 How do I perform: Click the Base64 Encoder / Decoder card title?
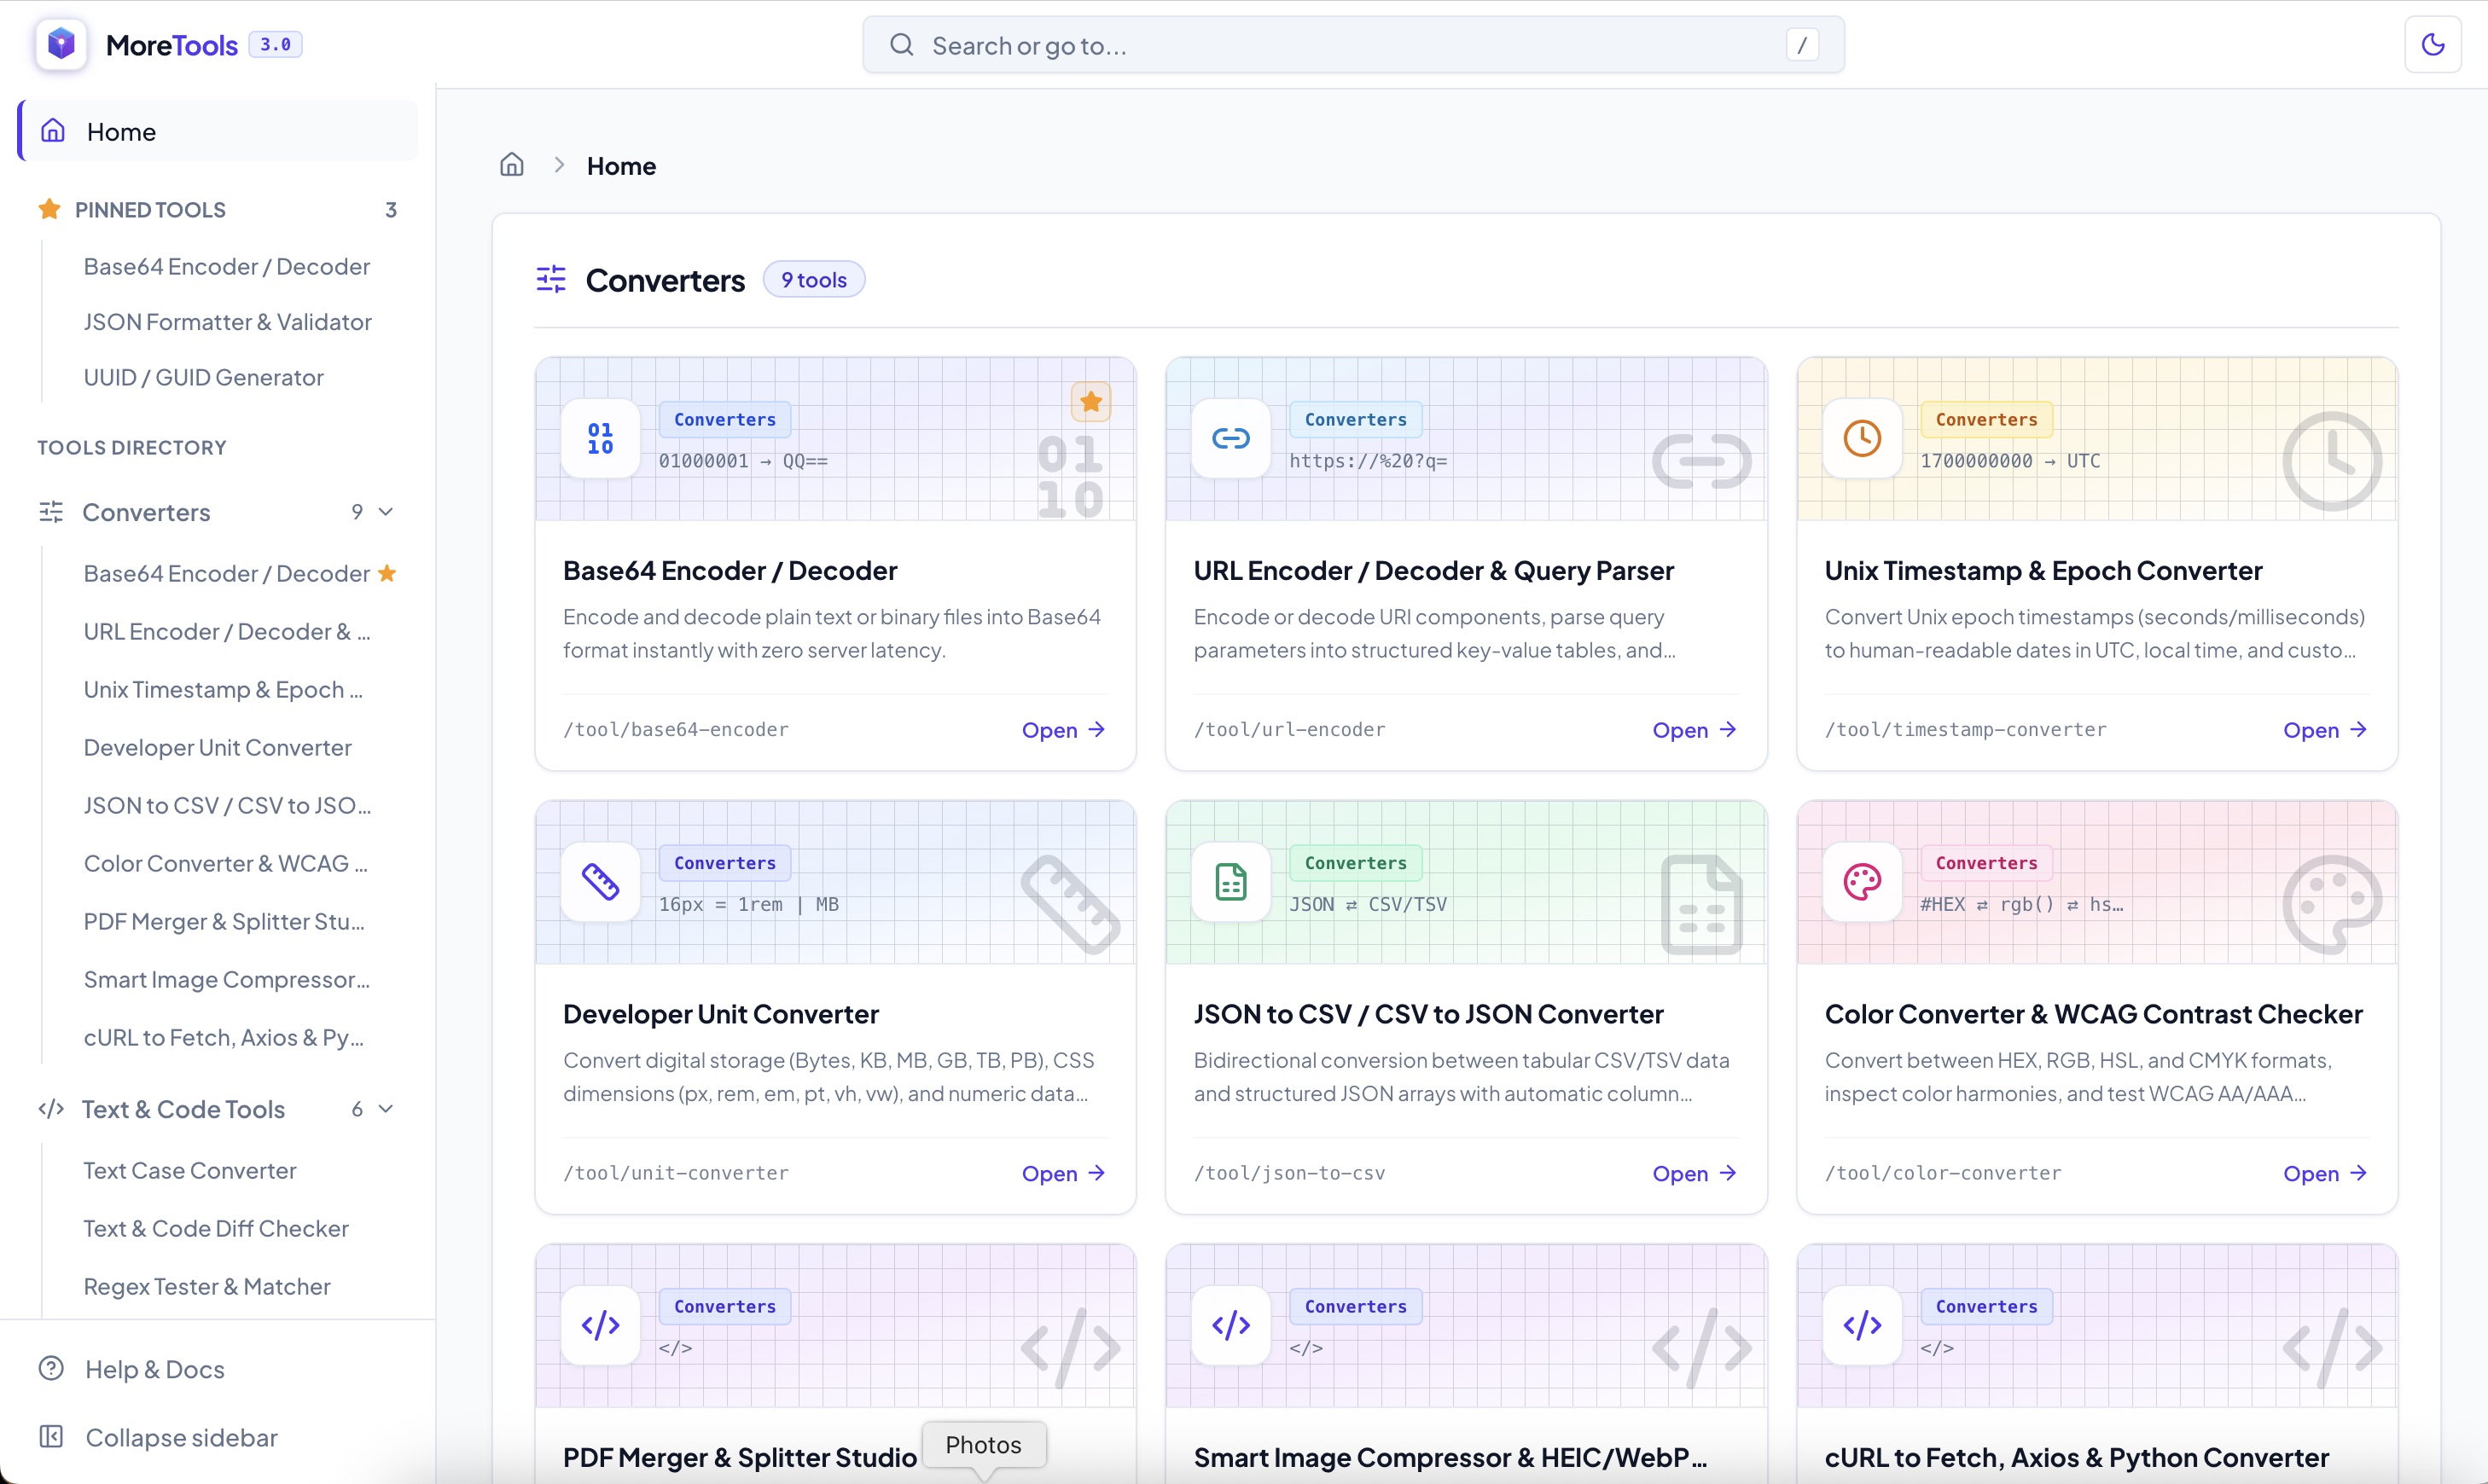click(x=730, y=570)
